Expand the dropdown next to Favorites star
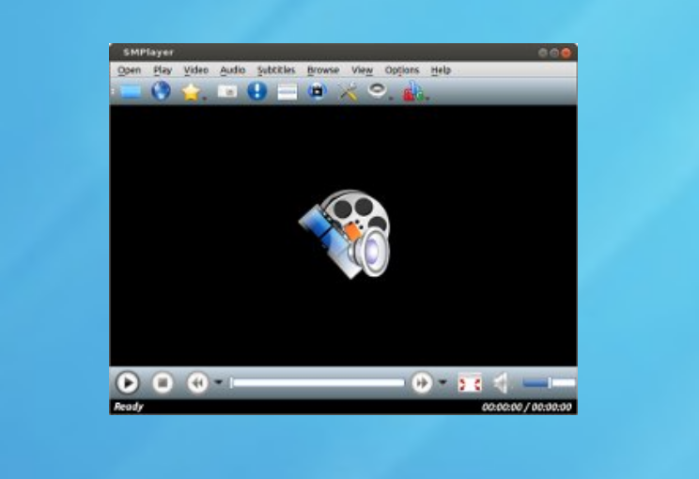This screenshot has height=479, width=699. 205,98
